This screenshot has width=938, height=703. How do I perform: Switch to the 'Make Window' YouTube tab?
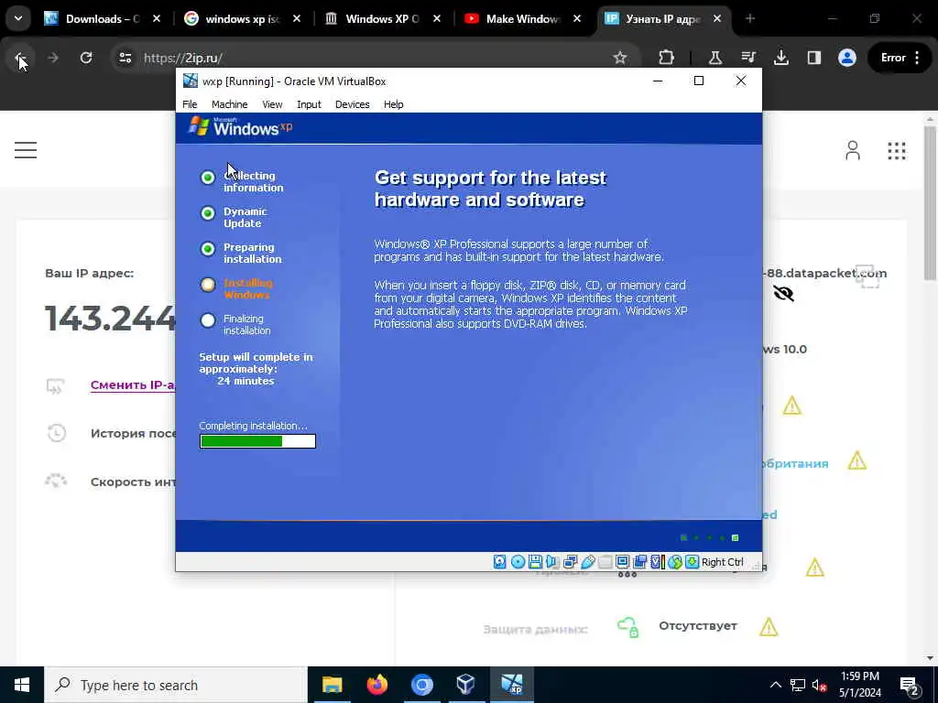[x=522, y=18]
